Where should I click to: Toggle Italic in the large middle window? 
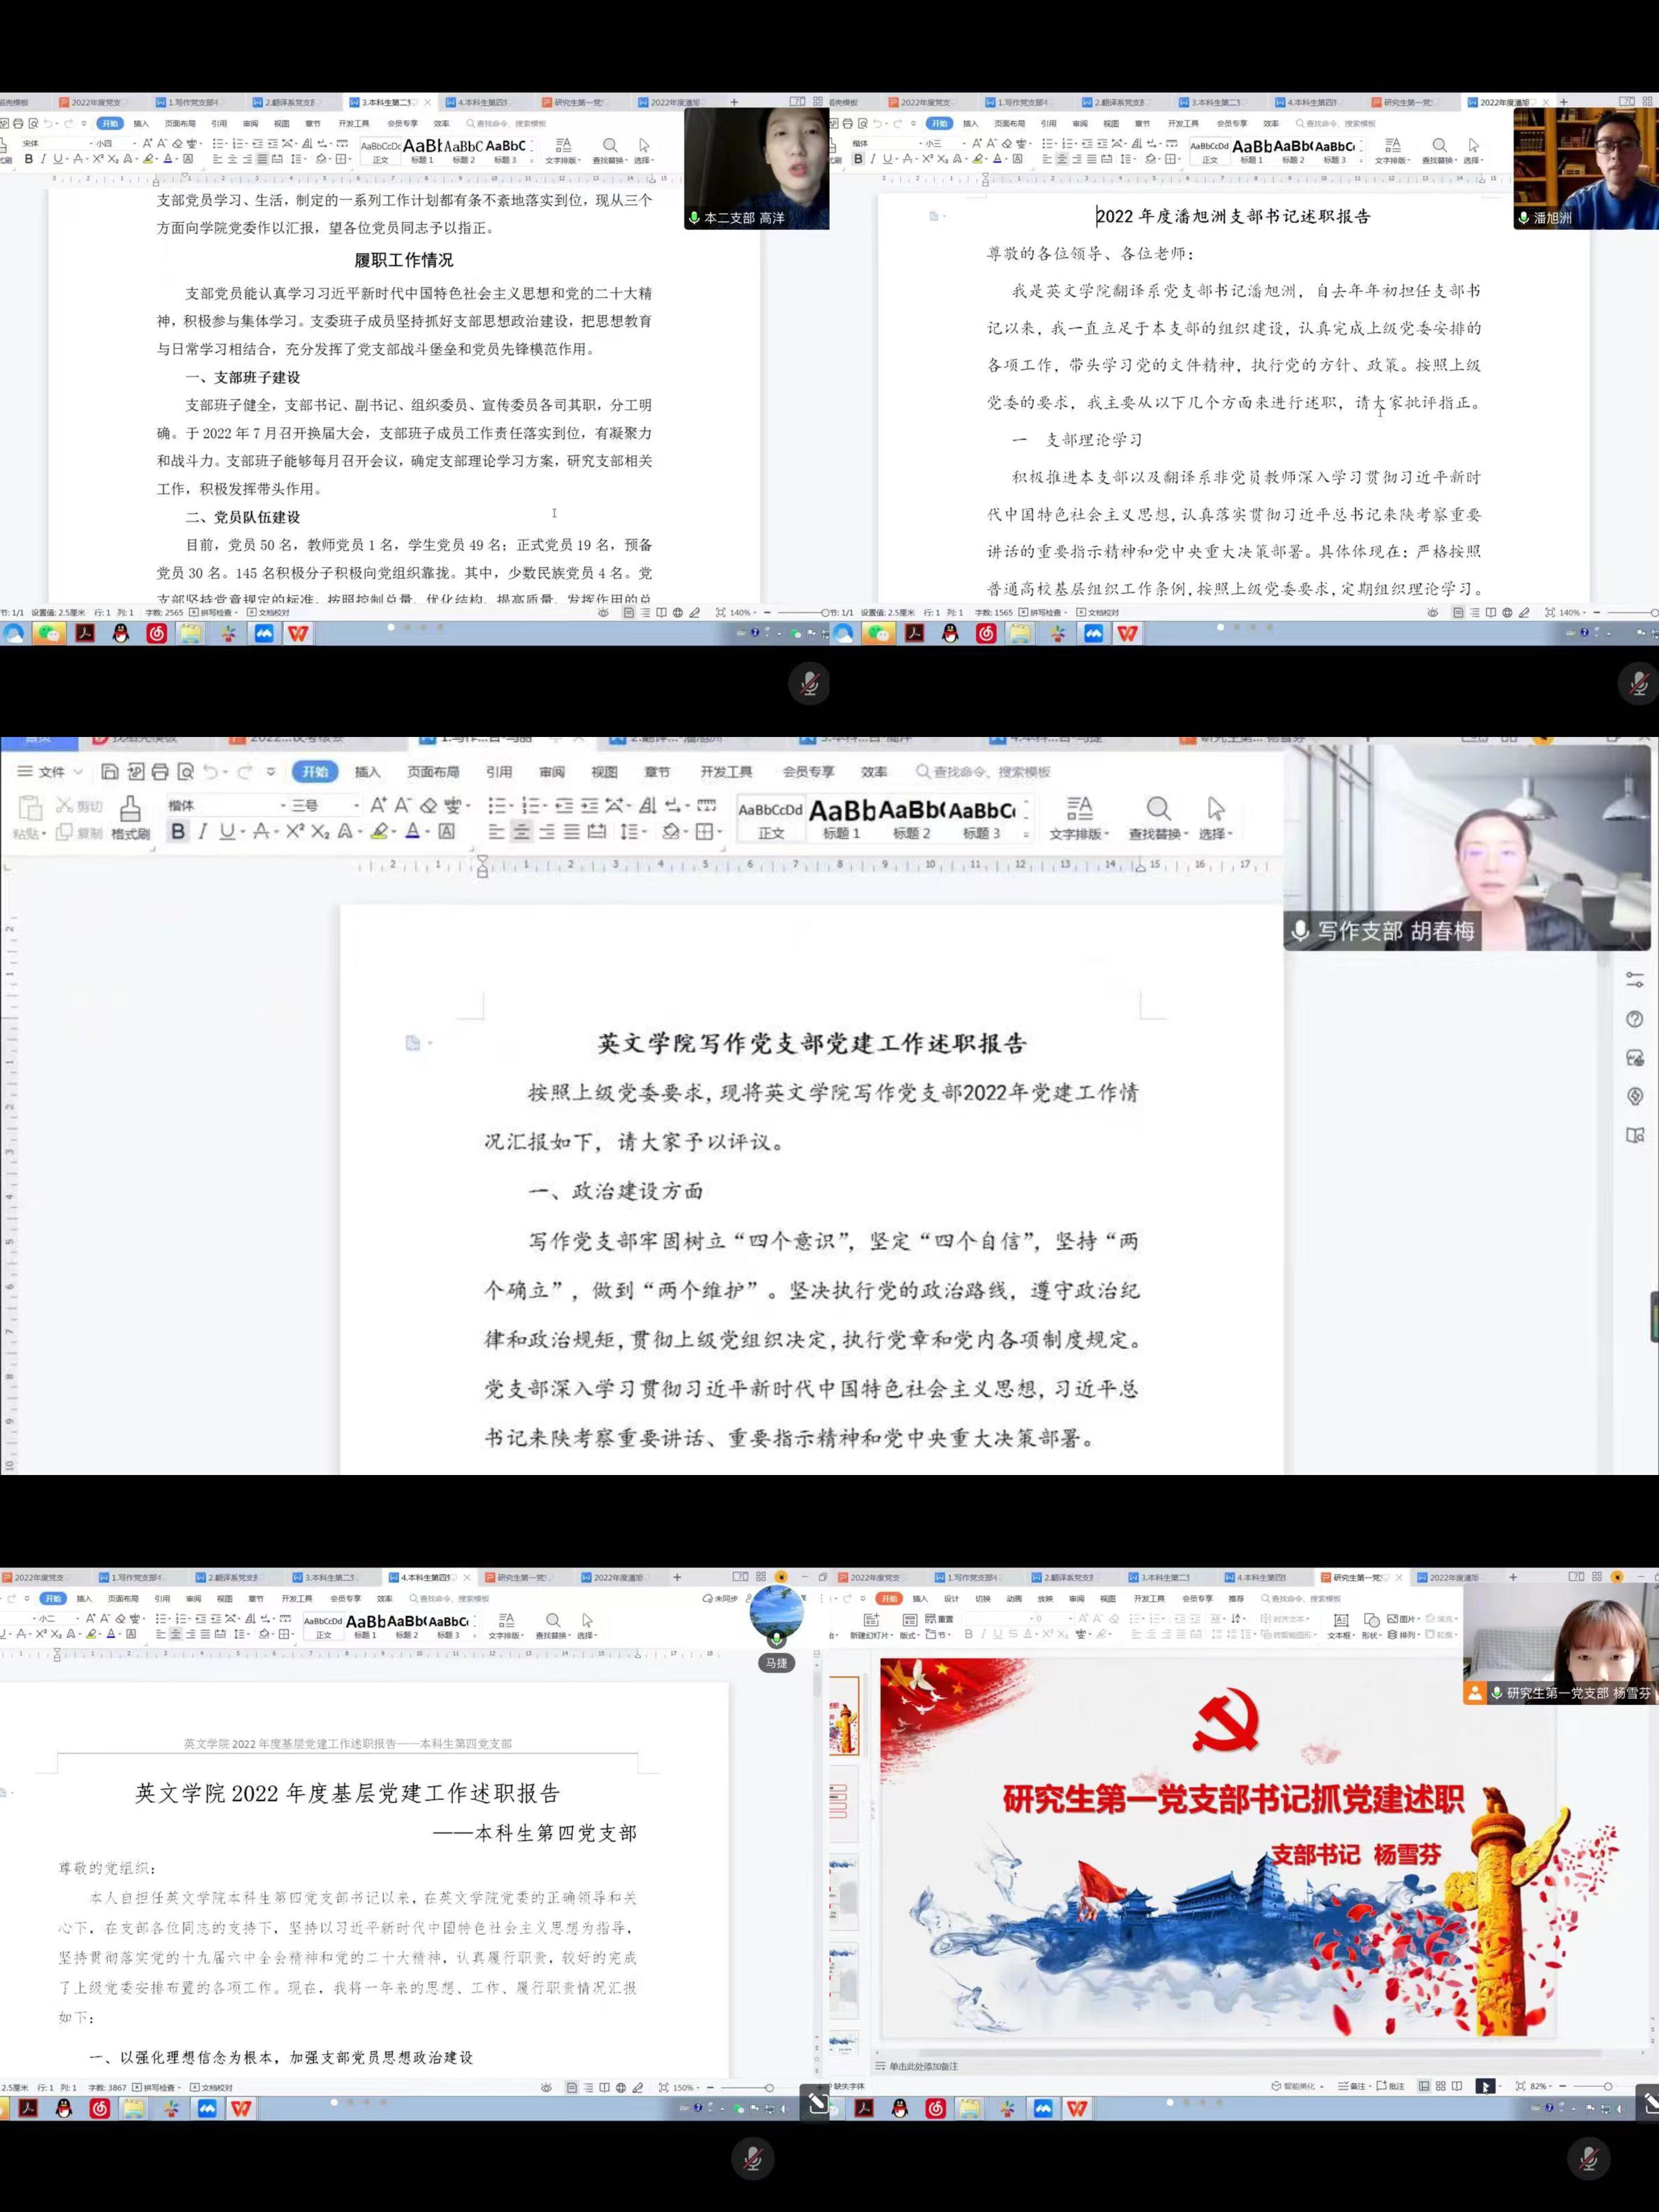(x=202, y=832)
